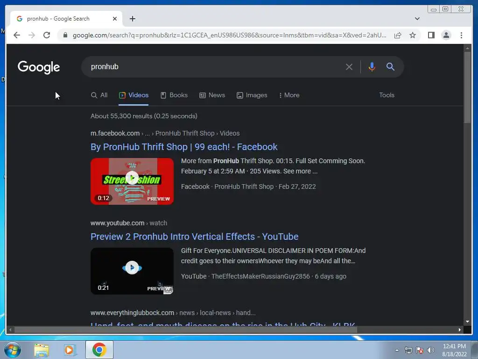
Task: Expand the tab search chevron
Action: click(x=417, y=19)
